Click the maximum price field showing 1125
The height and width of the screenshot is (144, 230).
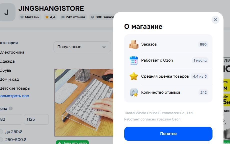coord(36,119)
